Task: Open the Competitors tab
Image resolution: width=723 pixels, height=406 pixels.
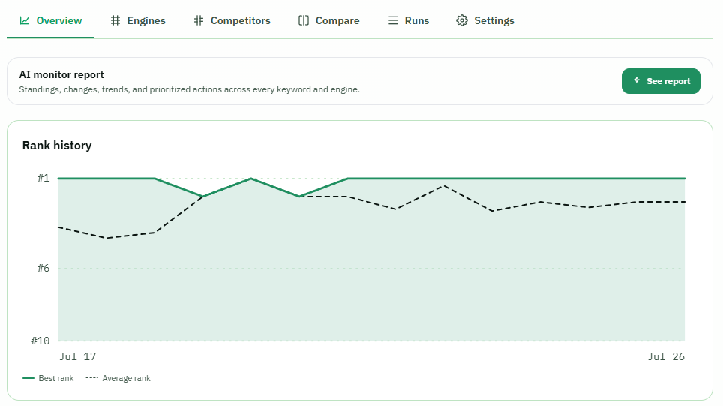Action: [232, 21]
